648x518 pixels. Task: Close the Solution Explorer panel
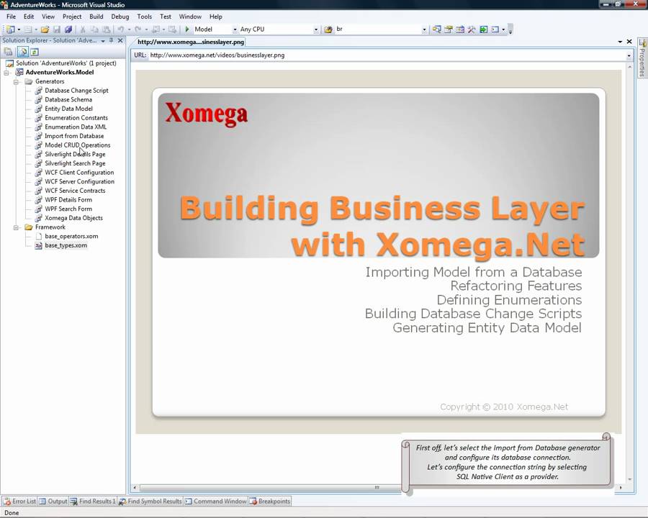(120, 40)
